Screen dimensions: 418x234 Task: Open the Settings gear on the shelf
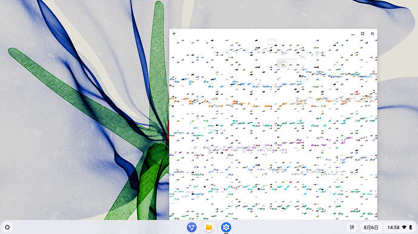tap(226, 227)
